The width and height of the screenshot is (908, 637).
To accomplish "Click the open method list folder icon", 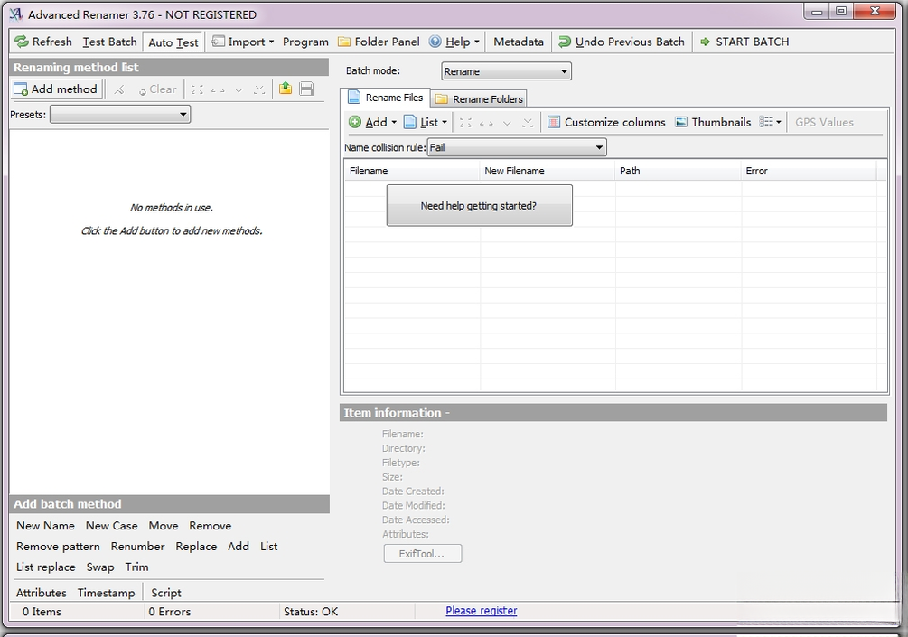I will [x=285, y=89].
